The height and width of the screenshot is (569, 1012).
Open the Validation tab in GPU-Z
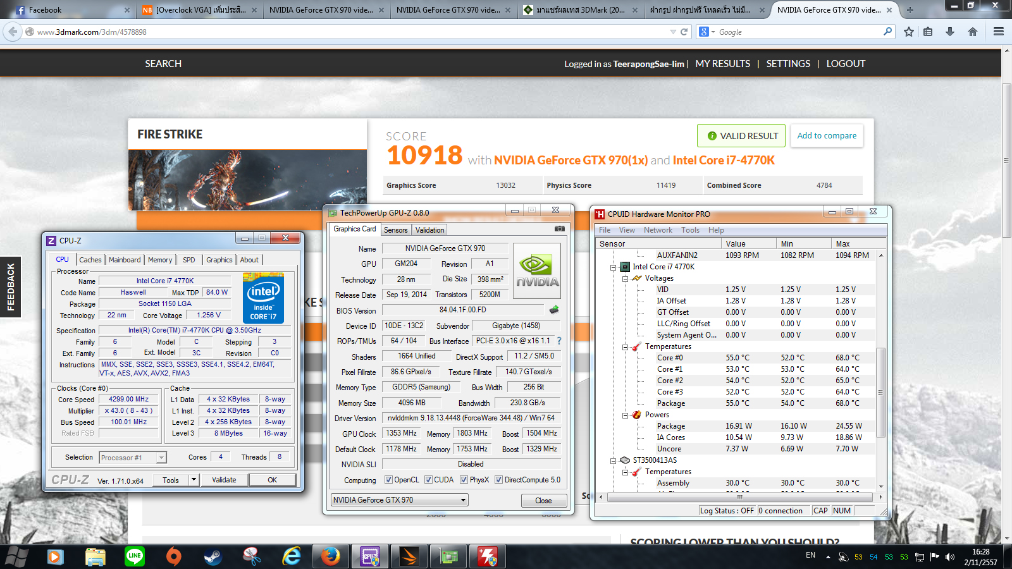[430, 230]
